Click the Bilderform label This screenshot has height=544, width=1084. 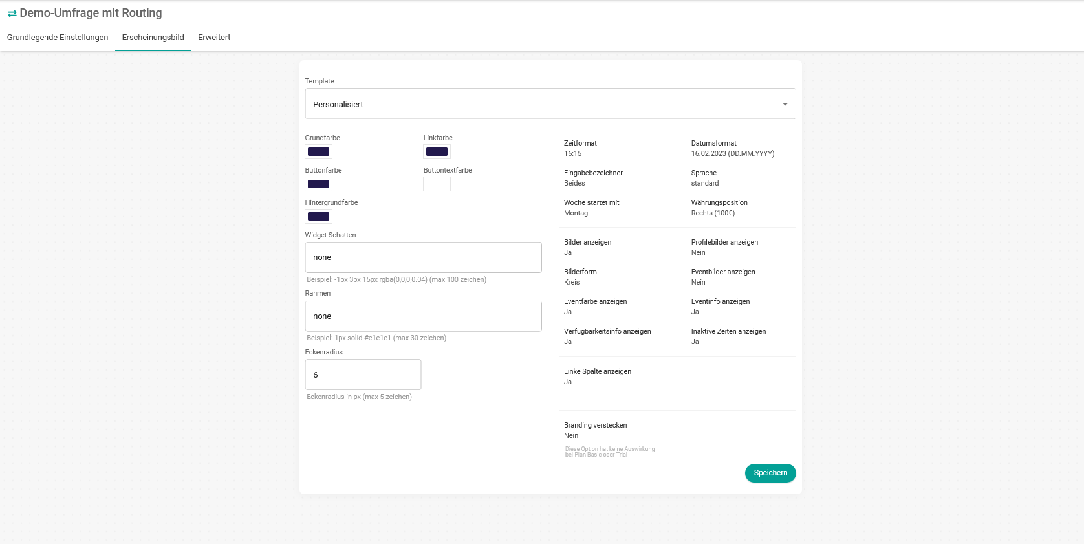(580, 272)
